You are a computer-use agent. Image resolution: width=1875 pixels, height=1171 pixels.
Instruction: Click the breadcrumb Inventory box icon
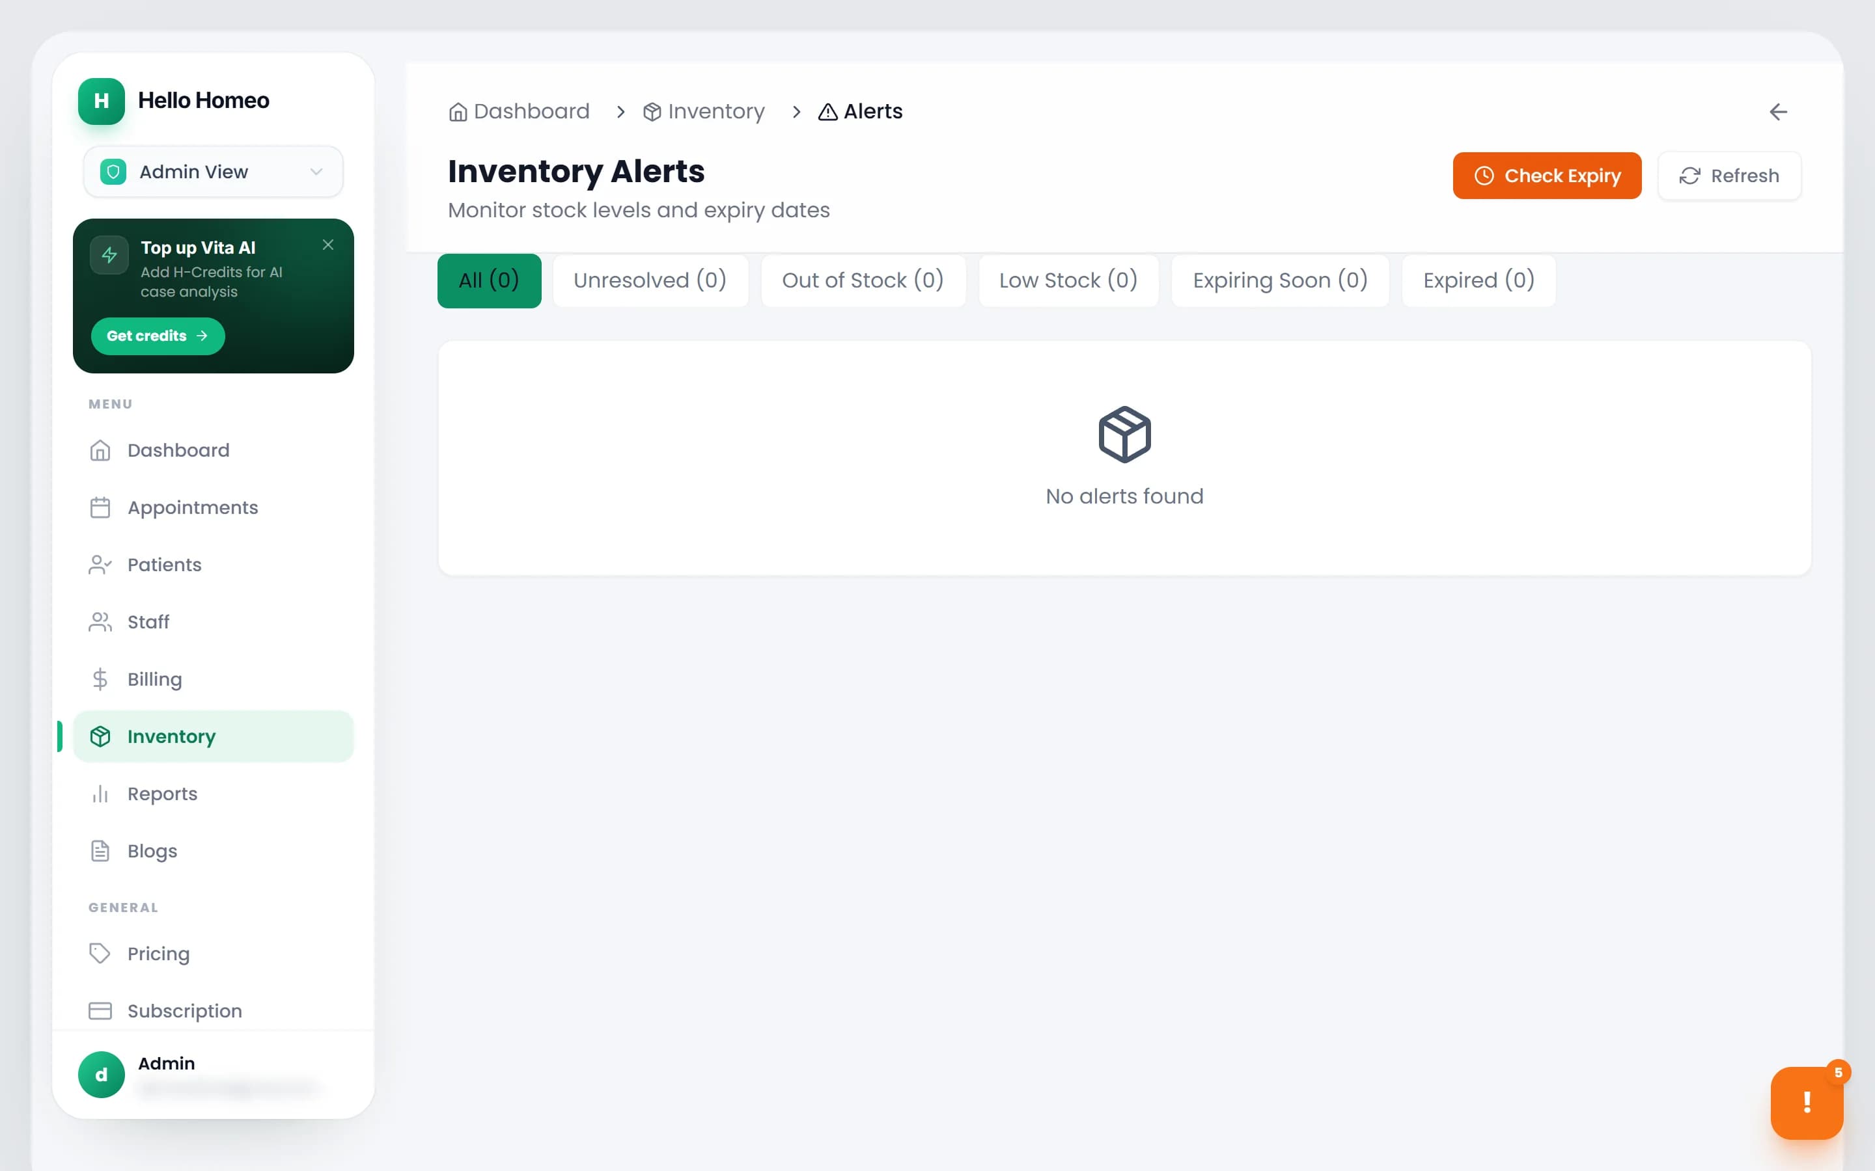[652, 113]
